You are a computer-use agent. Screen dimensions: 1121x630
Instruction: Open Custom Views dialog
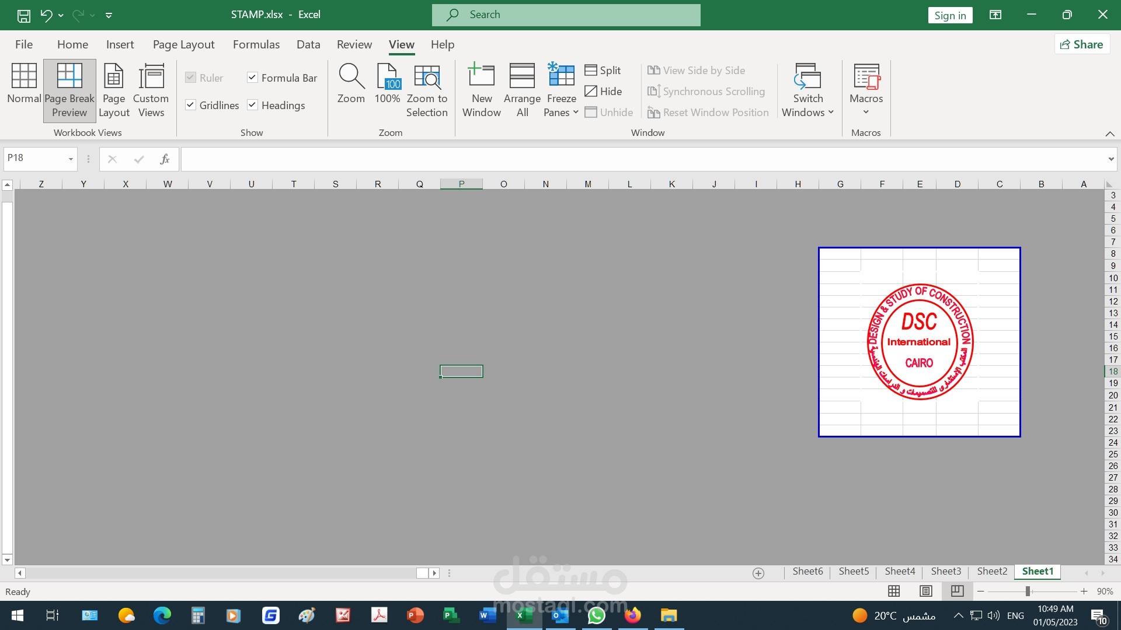151,90
